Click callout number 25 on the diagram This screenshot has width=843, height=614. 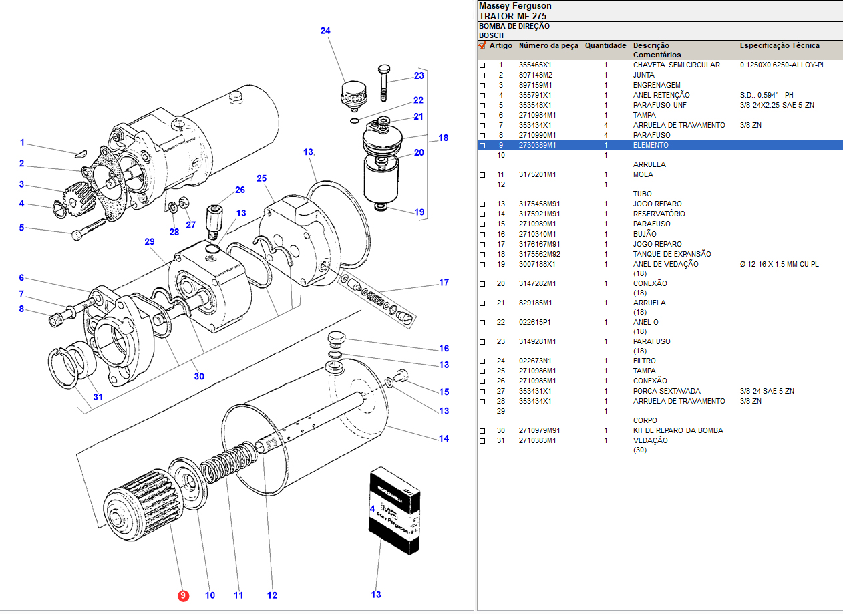261,178
